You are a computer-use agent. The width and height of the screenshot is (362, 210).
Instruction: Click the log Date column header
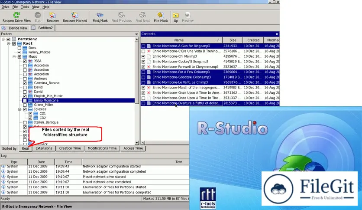click(41, 162)
